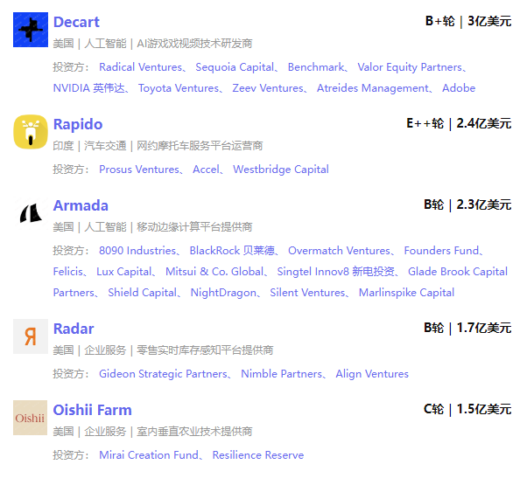Open investor NightDragon
This screenshot has width=527, height=478.
[x=223, y=293]
